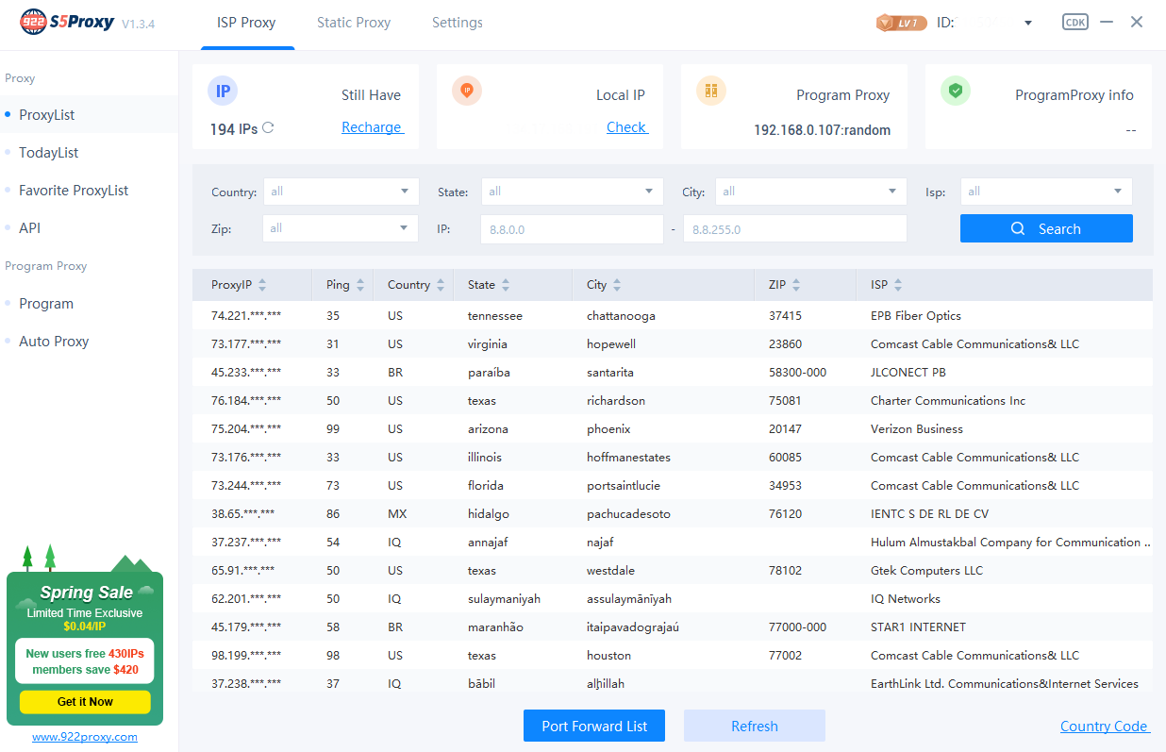This screenshot has width=1166, height=752.
Task: Click Charter Communications Inc ISP cell
Action: tap(948, 400)
